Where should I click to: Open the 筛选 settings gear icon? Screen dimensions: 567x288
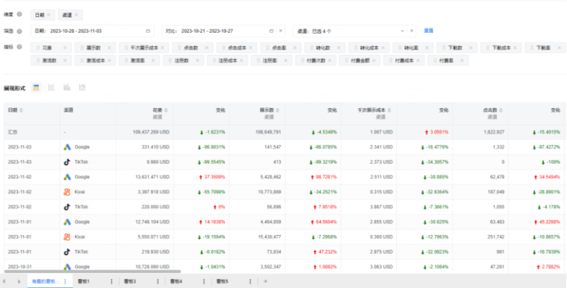20,31
